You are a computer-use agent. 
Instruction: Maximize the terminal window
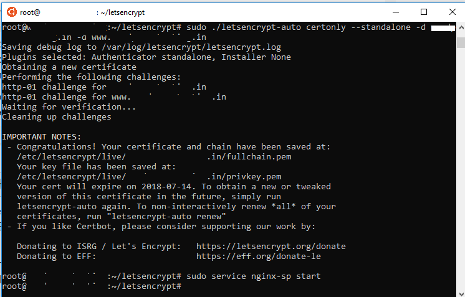tap(424, 11)
